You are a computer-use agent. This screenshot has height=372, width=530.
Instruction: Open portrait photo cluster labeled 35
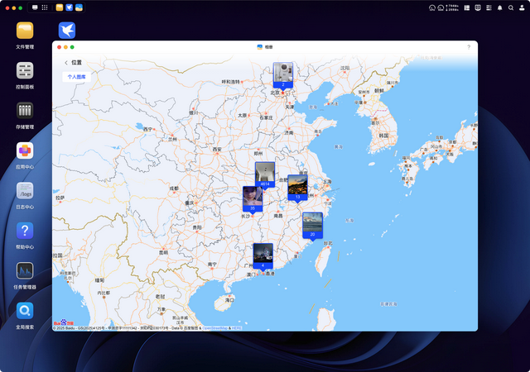coord(253,199)
